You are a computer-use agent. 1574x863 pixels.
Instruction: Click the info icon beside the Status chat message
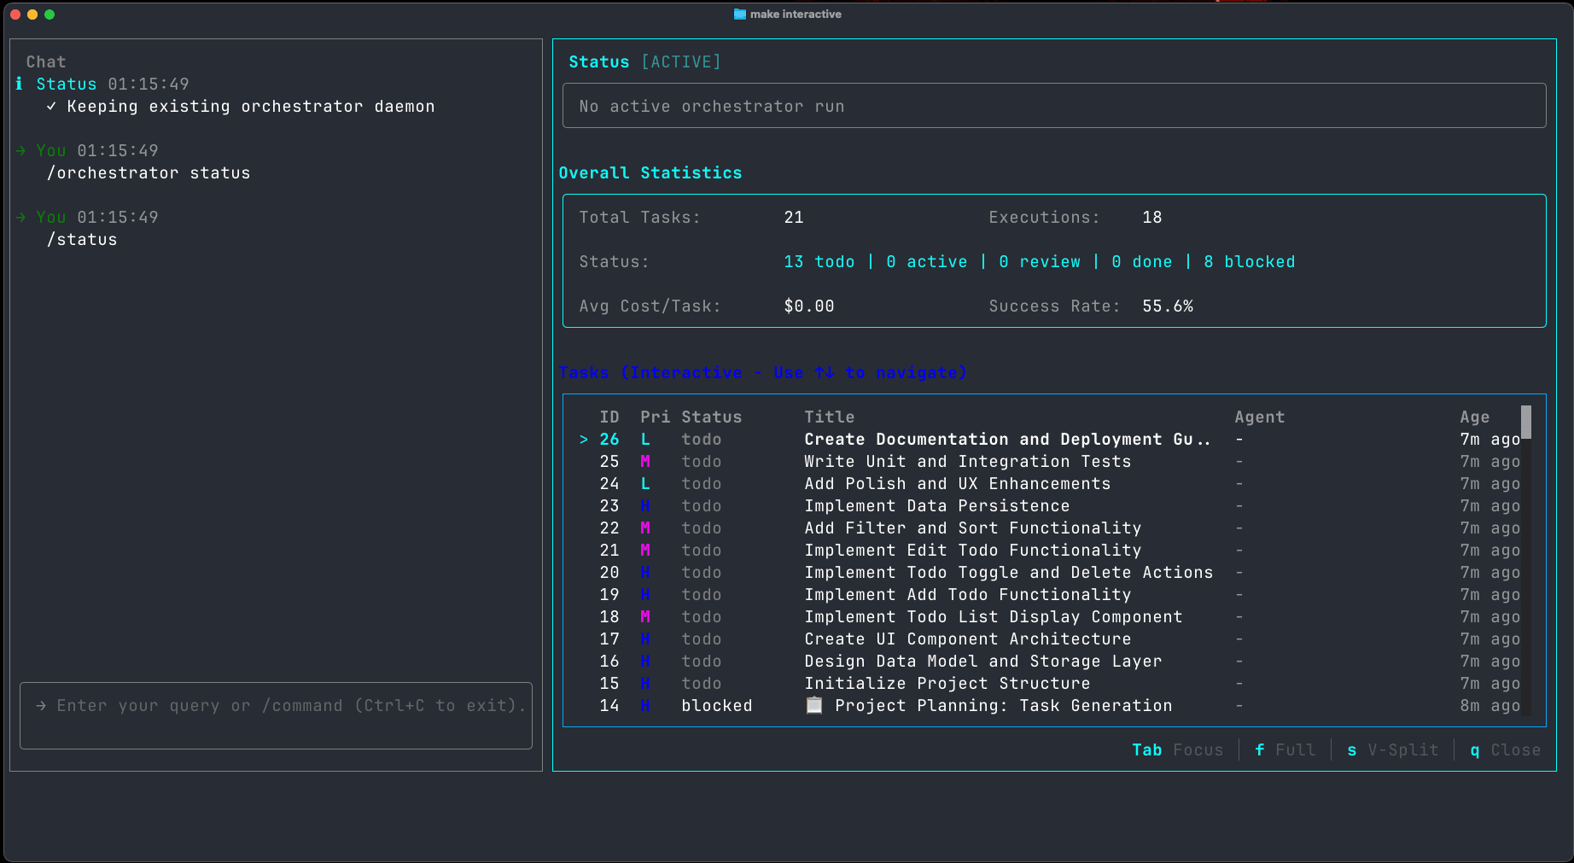coord(18,84)
